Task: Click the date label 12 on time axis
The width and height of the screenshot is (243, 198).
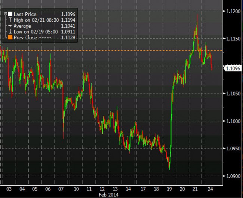Action: tap(102, 189)
